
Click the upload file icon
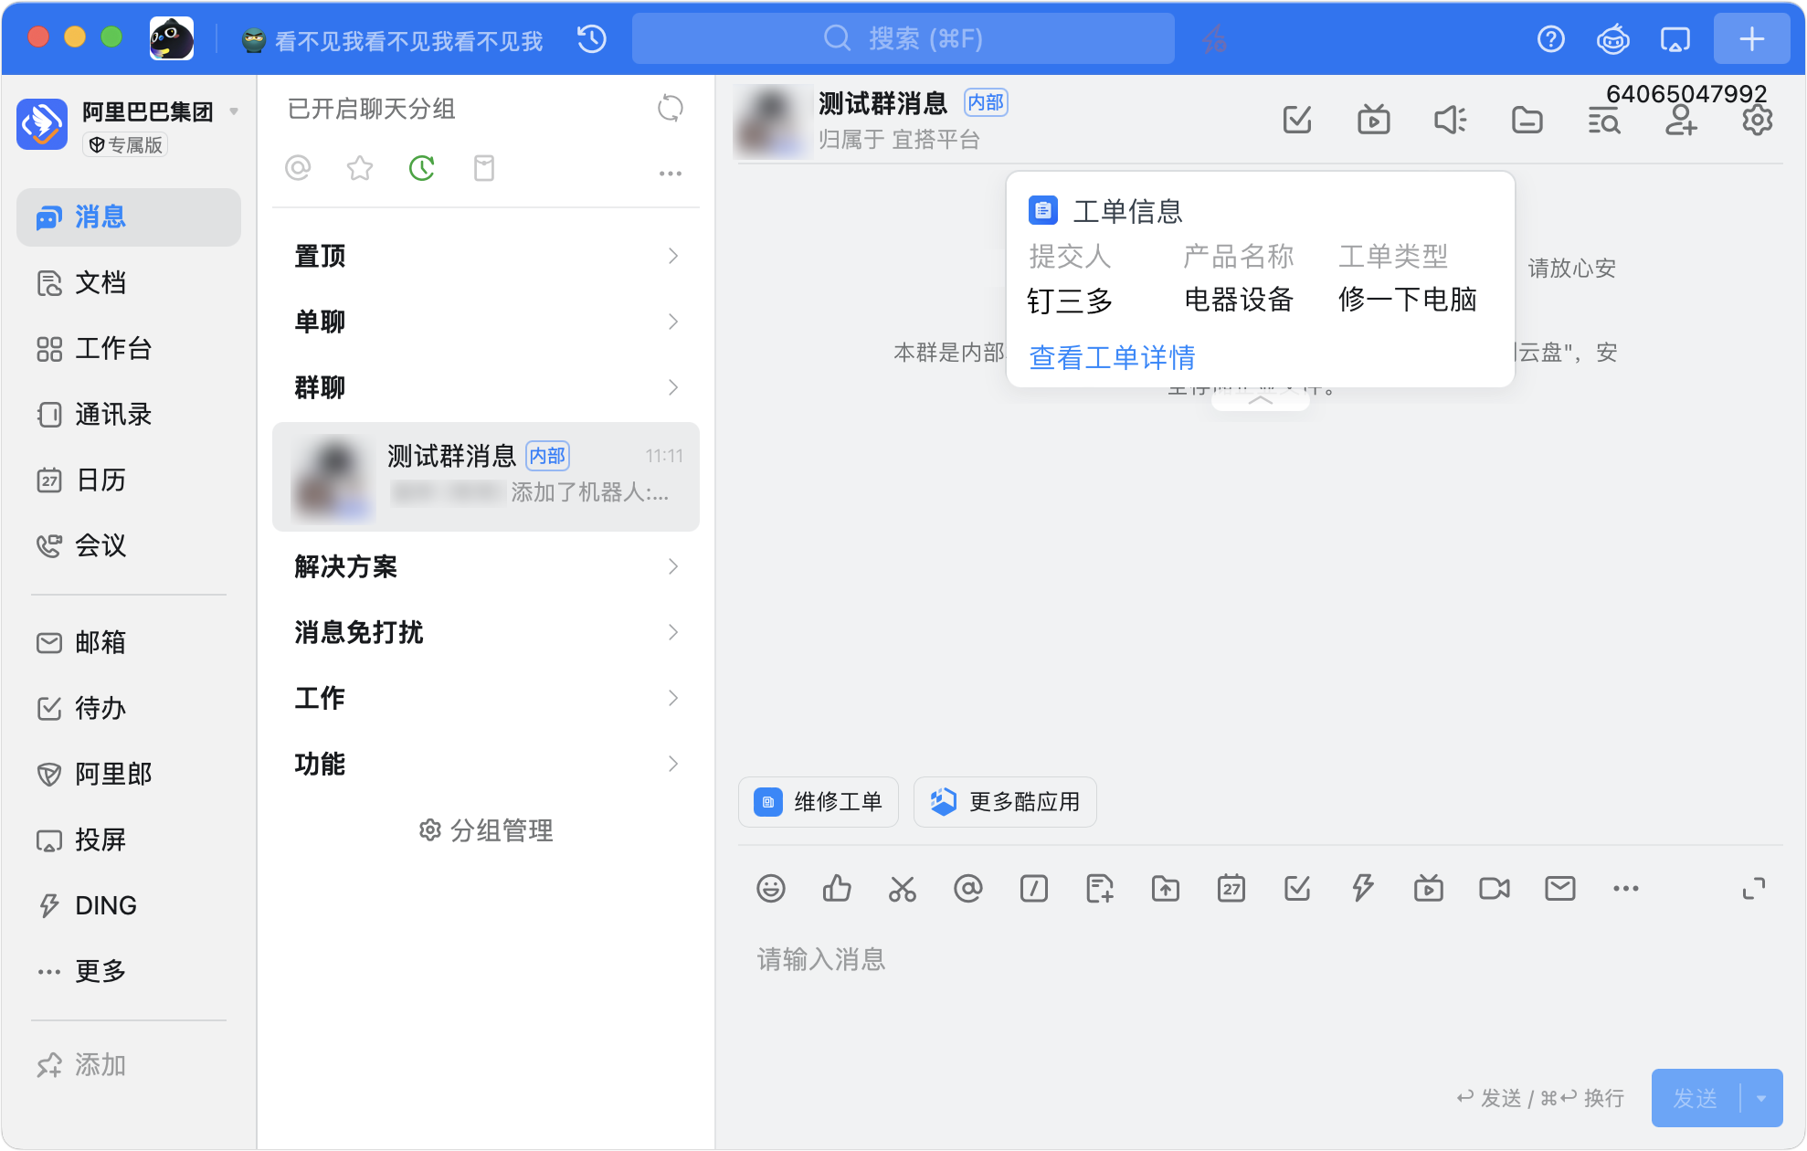(x=1166, y=889)
